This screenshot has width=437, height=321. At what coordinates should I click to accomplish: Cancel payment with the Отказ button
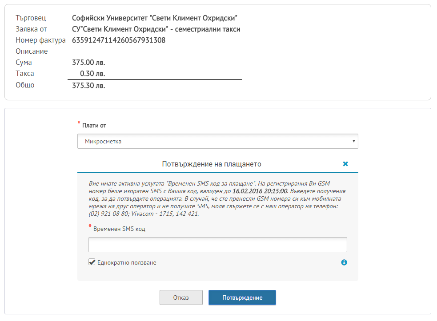coord(181,297)
